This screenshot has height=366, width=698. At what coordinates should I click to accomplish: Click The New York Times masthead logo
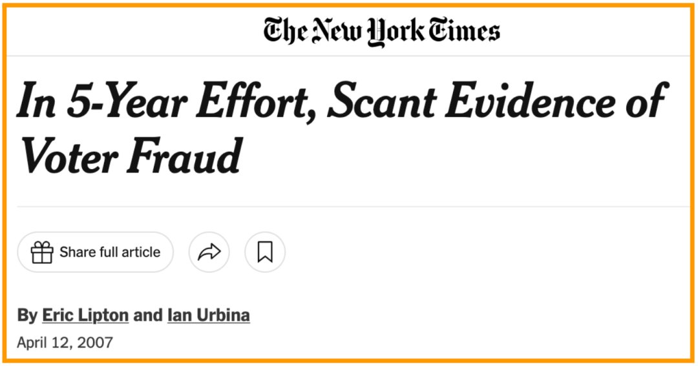click(381, 31)
